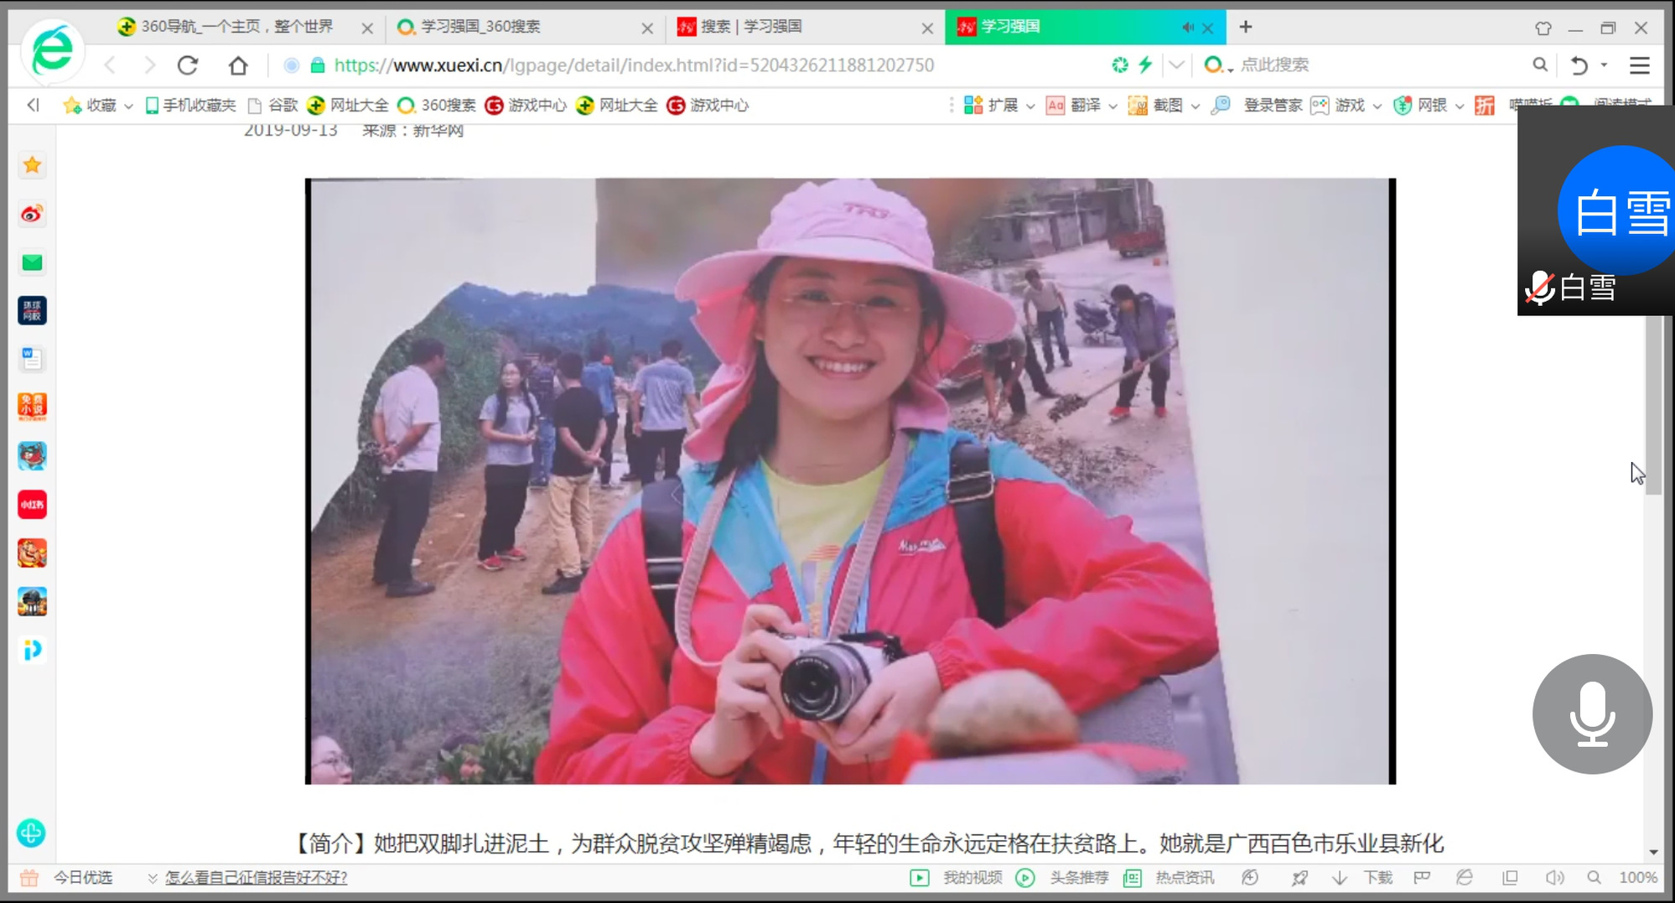
Task: Click the undo closed tab arrow icon
Action: click(x=1579, y=65)
